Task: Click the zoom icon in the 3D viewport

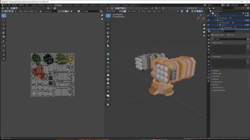Action: tap(204, 25)
